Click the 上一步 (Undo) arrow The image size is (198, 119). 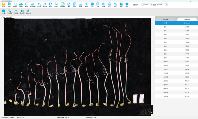39,4
